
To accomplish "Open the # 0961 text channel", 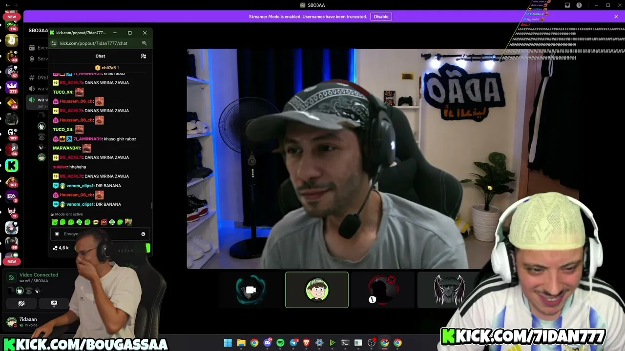I will click(38, 78).
